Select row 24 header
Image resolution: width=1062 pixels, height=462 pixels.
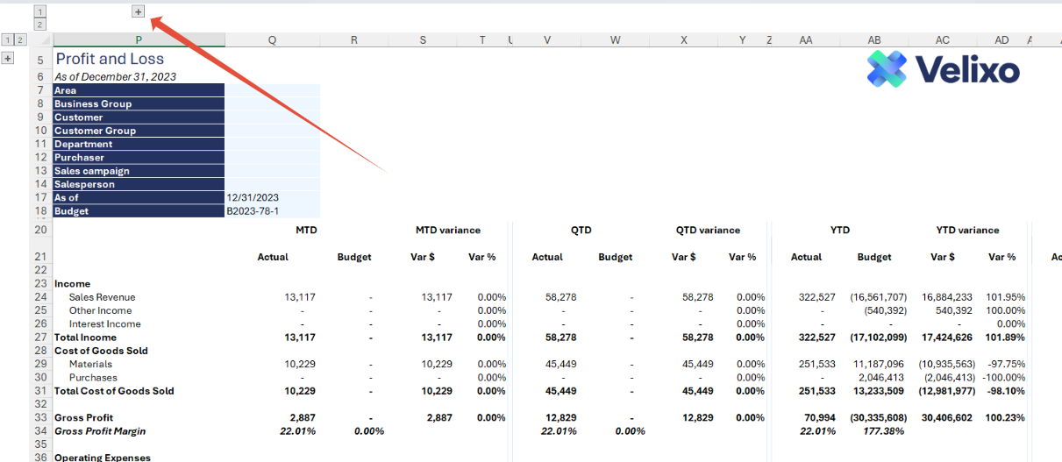point(40,297)
